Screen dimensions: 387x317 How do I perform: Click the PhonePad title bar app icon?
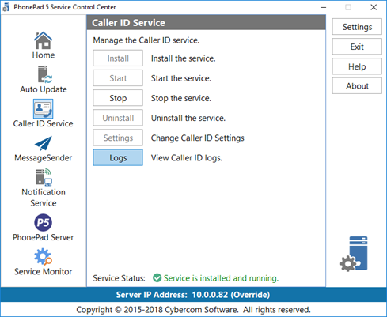click(x=6, y=7)
